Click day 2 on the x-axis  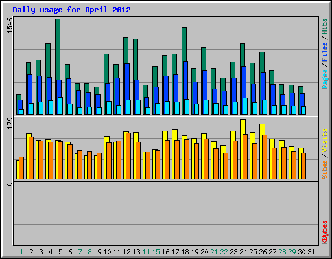[x=31, y=252]
